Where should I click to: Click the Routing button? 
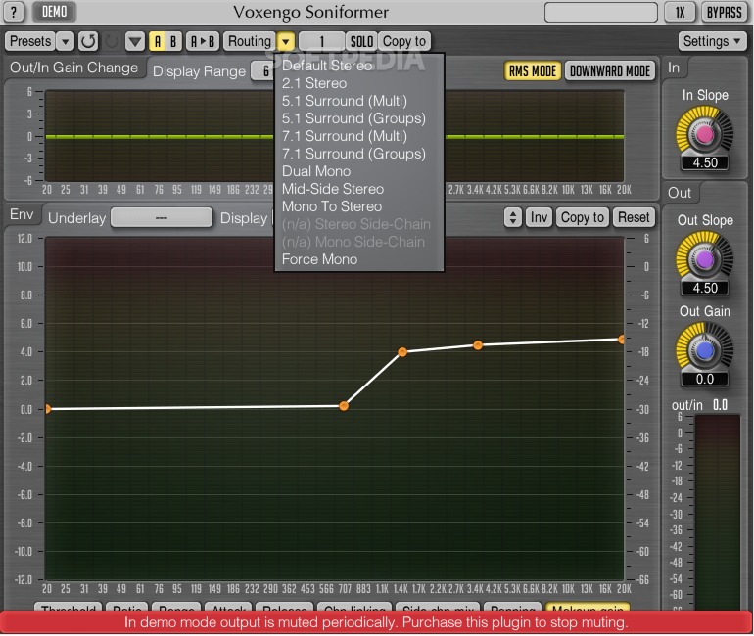(250, 41)
